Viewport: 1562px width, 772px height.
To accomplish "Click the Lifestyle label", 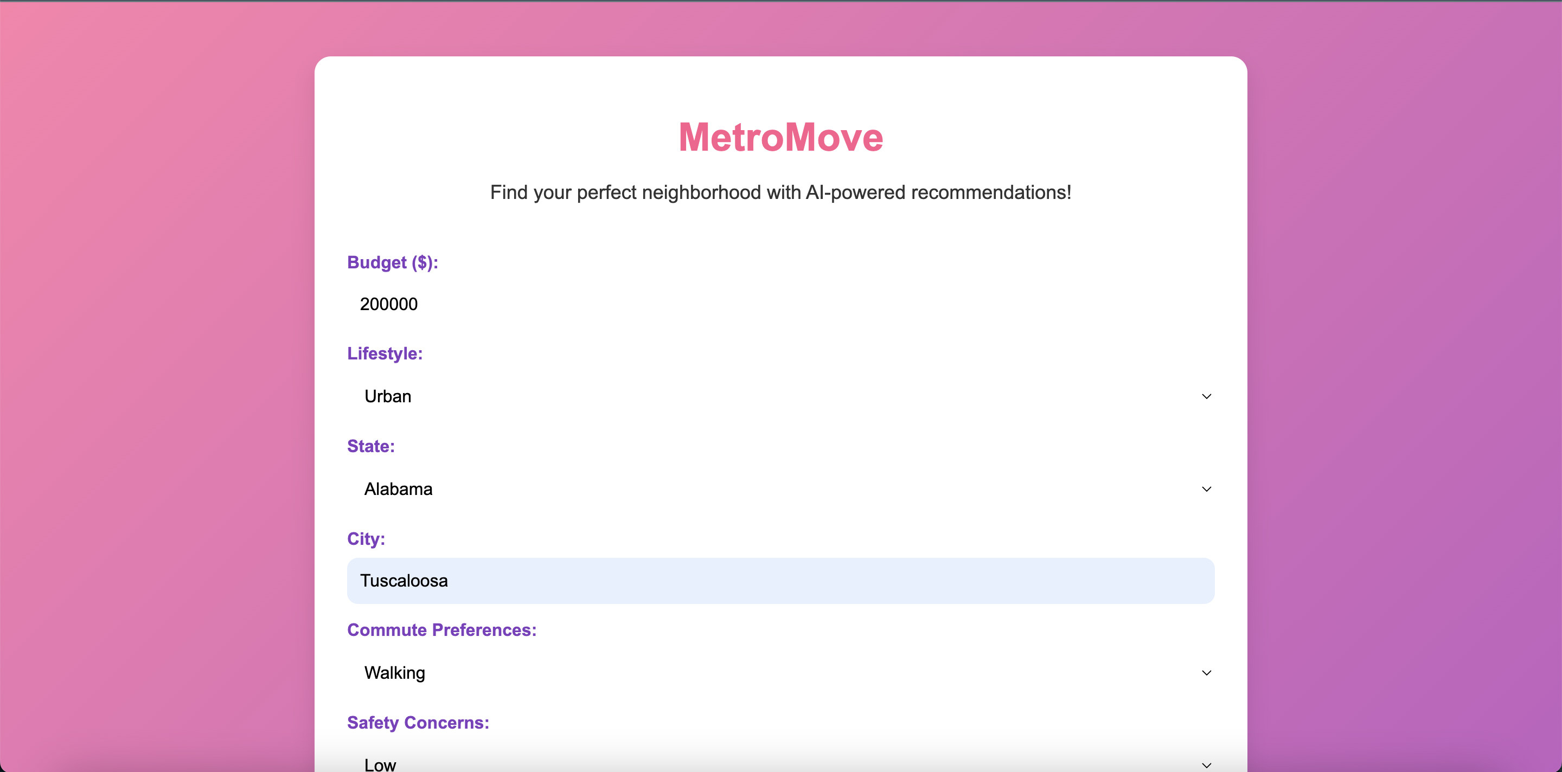I will tap(385, 353).
